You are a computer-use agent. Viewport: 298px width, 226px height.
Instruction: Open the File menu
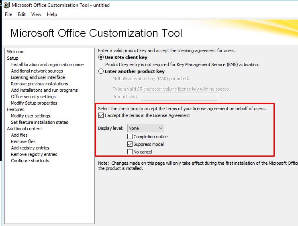(8, 14)
